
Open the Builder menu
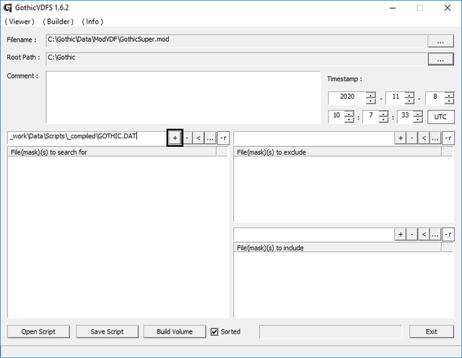pyautogui.click(x=58, y=22)
